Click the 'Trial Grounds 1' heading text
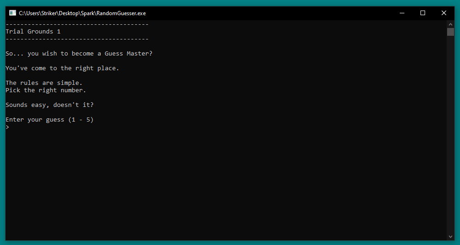This screenshot has width=460, height=245. [33, 32]
